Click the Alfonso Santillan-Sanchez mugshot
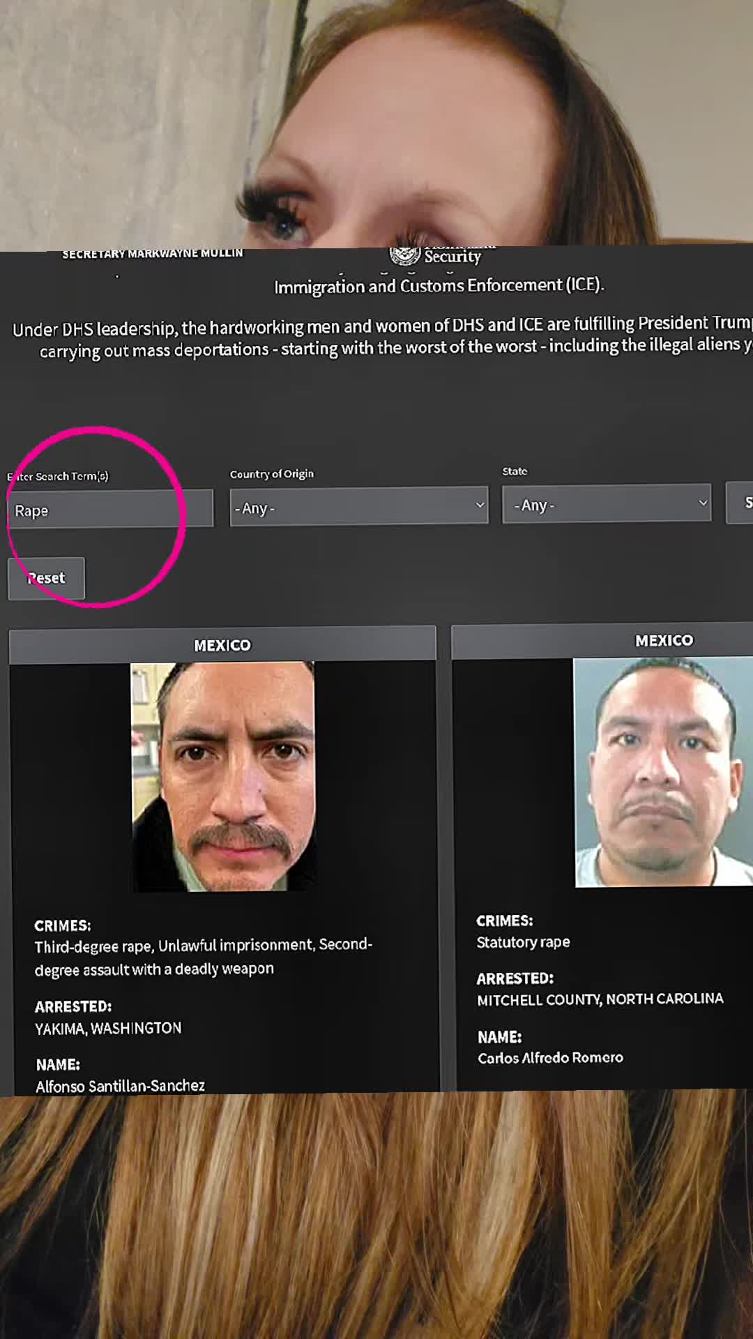 click(x=223, y=776)
